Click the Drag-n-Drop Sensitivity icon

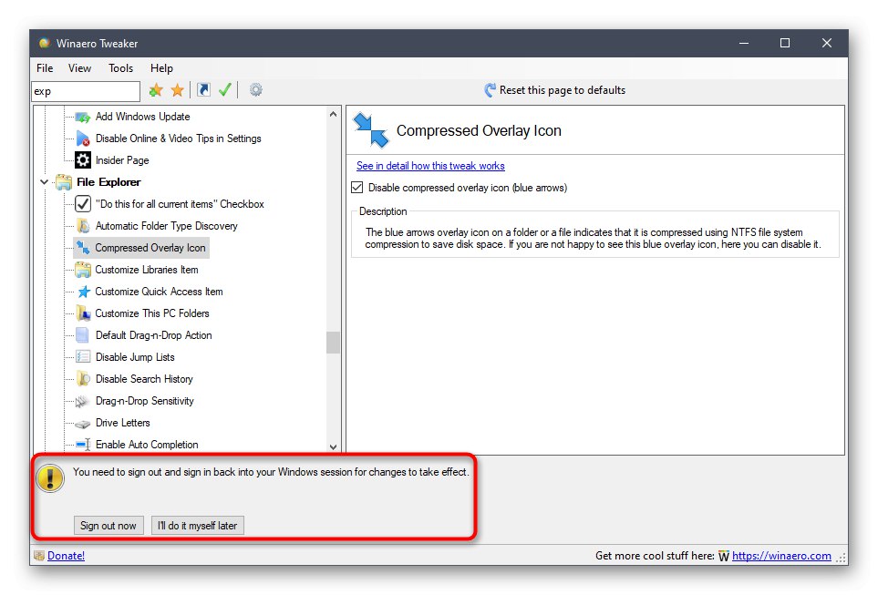click(x=82, y=401)
